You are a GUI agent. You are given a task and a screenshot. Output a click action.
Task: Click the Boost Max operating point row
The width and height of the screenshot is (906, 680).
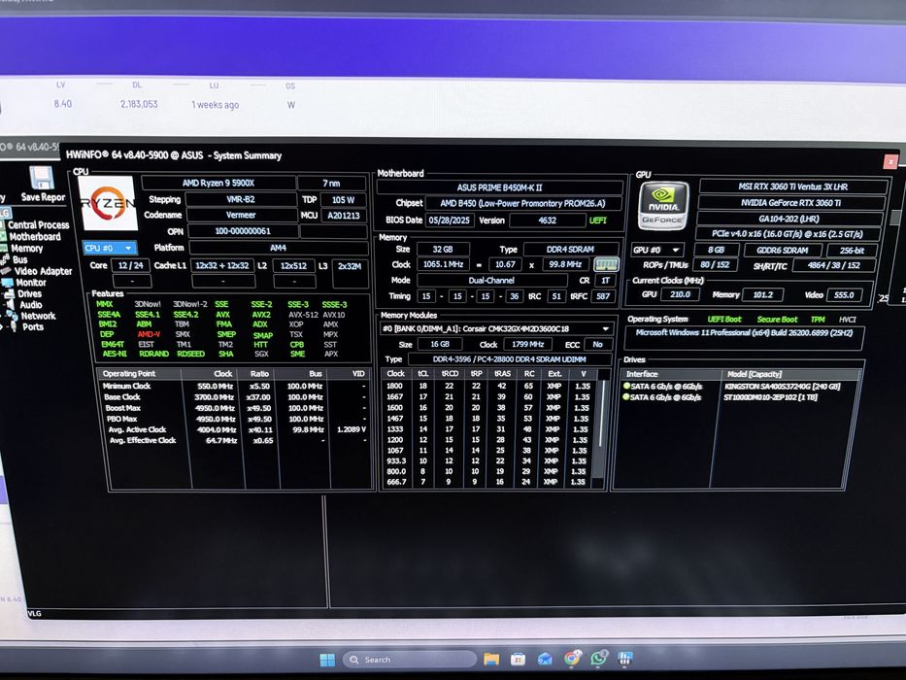click(235, 408)
